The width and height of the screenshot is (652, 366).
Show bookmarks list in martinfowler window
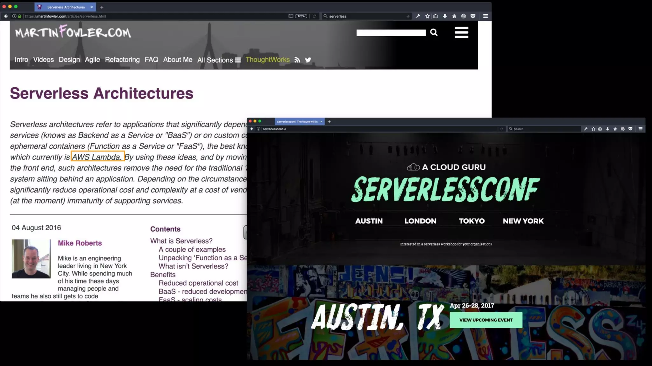pyautogui.click(x=436, y=16)
